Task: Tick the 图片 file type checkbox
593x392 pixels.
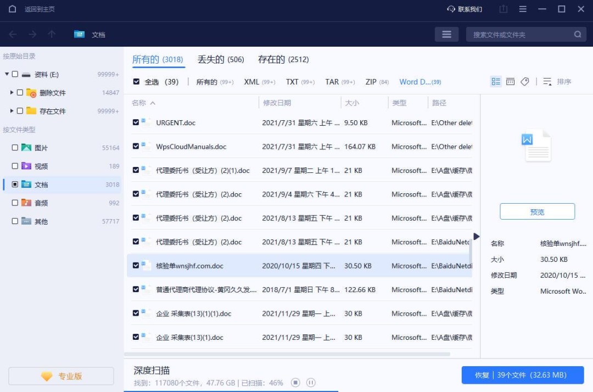Action: [15, 148]
